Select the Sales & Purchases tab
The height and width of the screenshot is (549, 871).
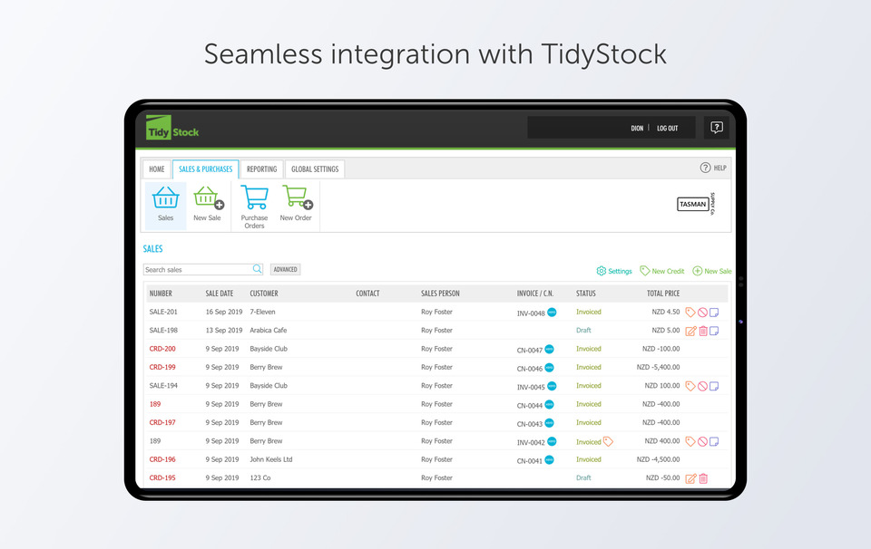(x=206, y=169)
